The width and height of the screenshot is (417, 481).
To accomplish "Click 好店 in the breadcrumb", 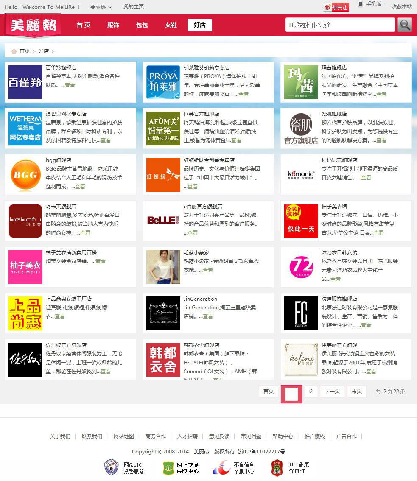I will (44, 51).
